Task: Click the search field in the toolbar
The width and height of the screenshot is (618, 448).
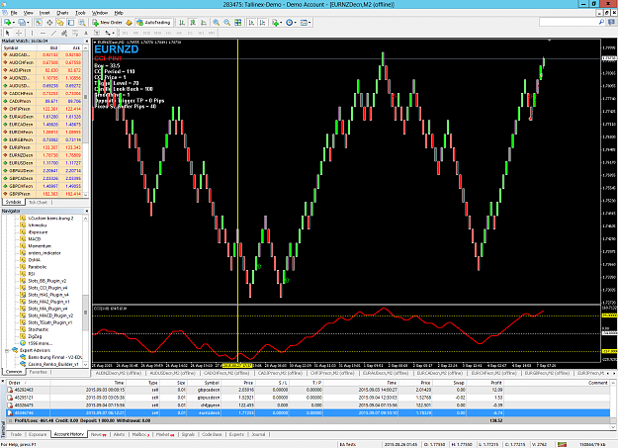Action: pyautogui.click(x=569, y=23)
